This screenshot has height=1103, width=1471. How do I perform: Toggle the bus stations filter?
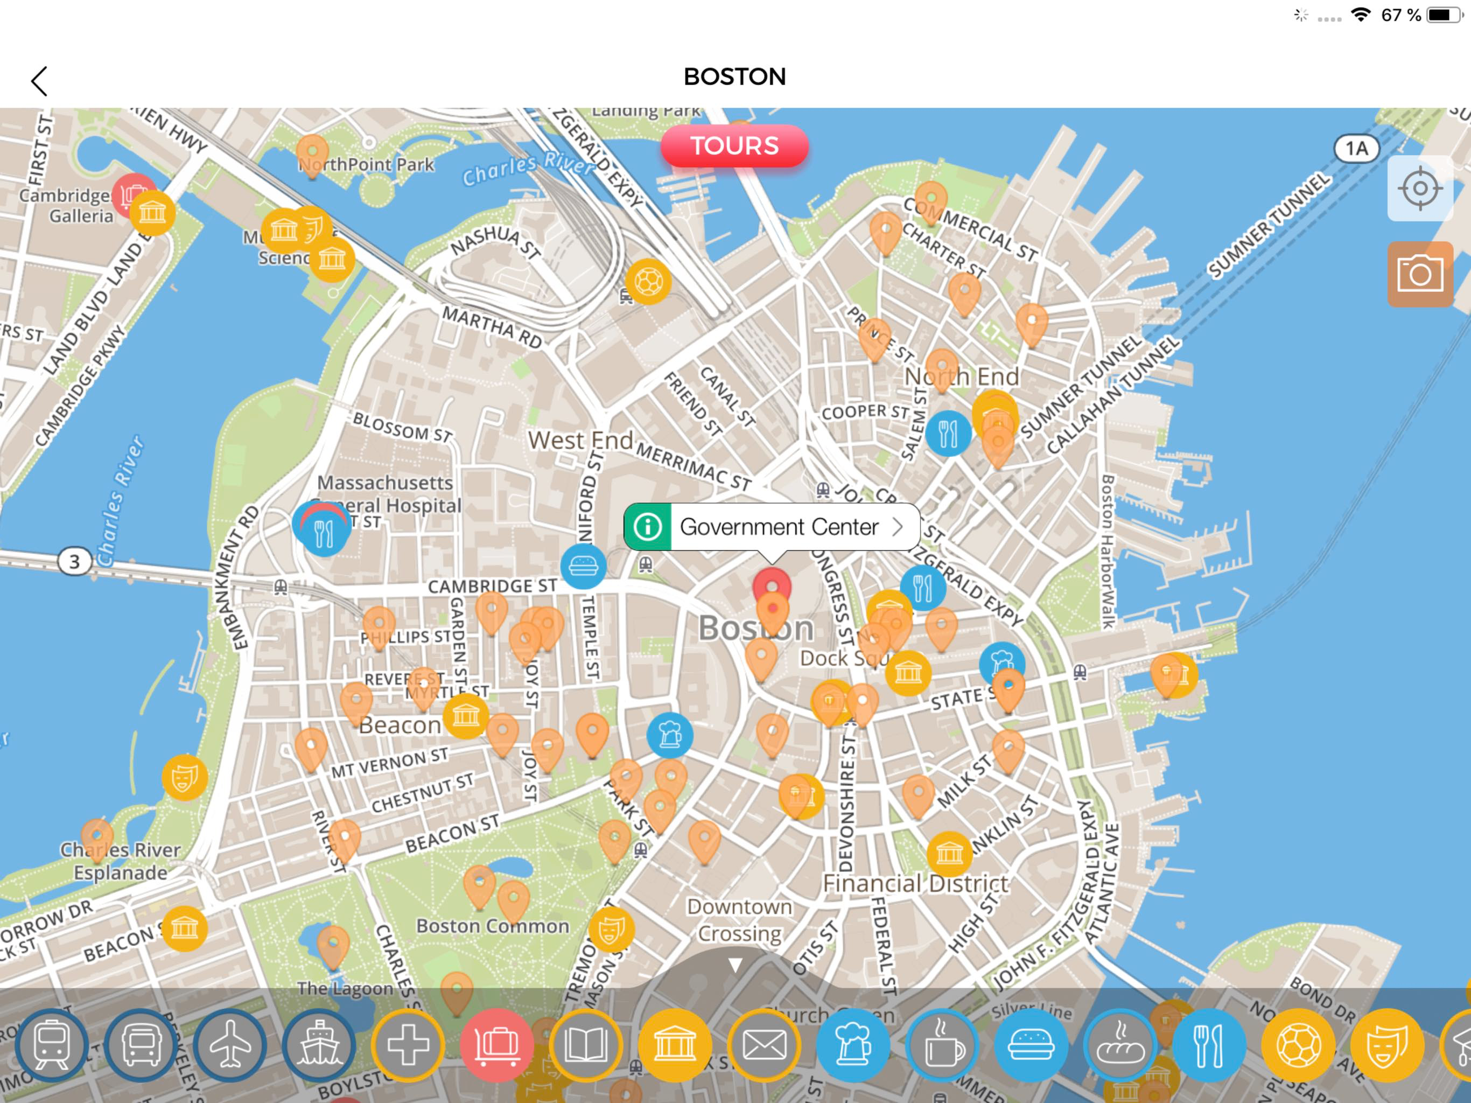click(141, 1045)
